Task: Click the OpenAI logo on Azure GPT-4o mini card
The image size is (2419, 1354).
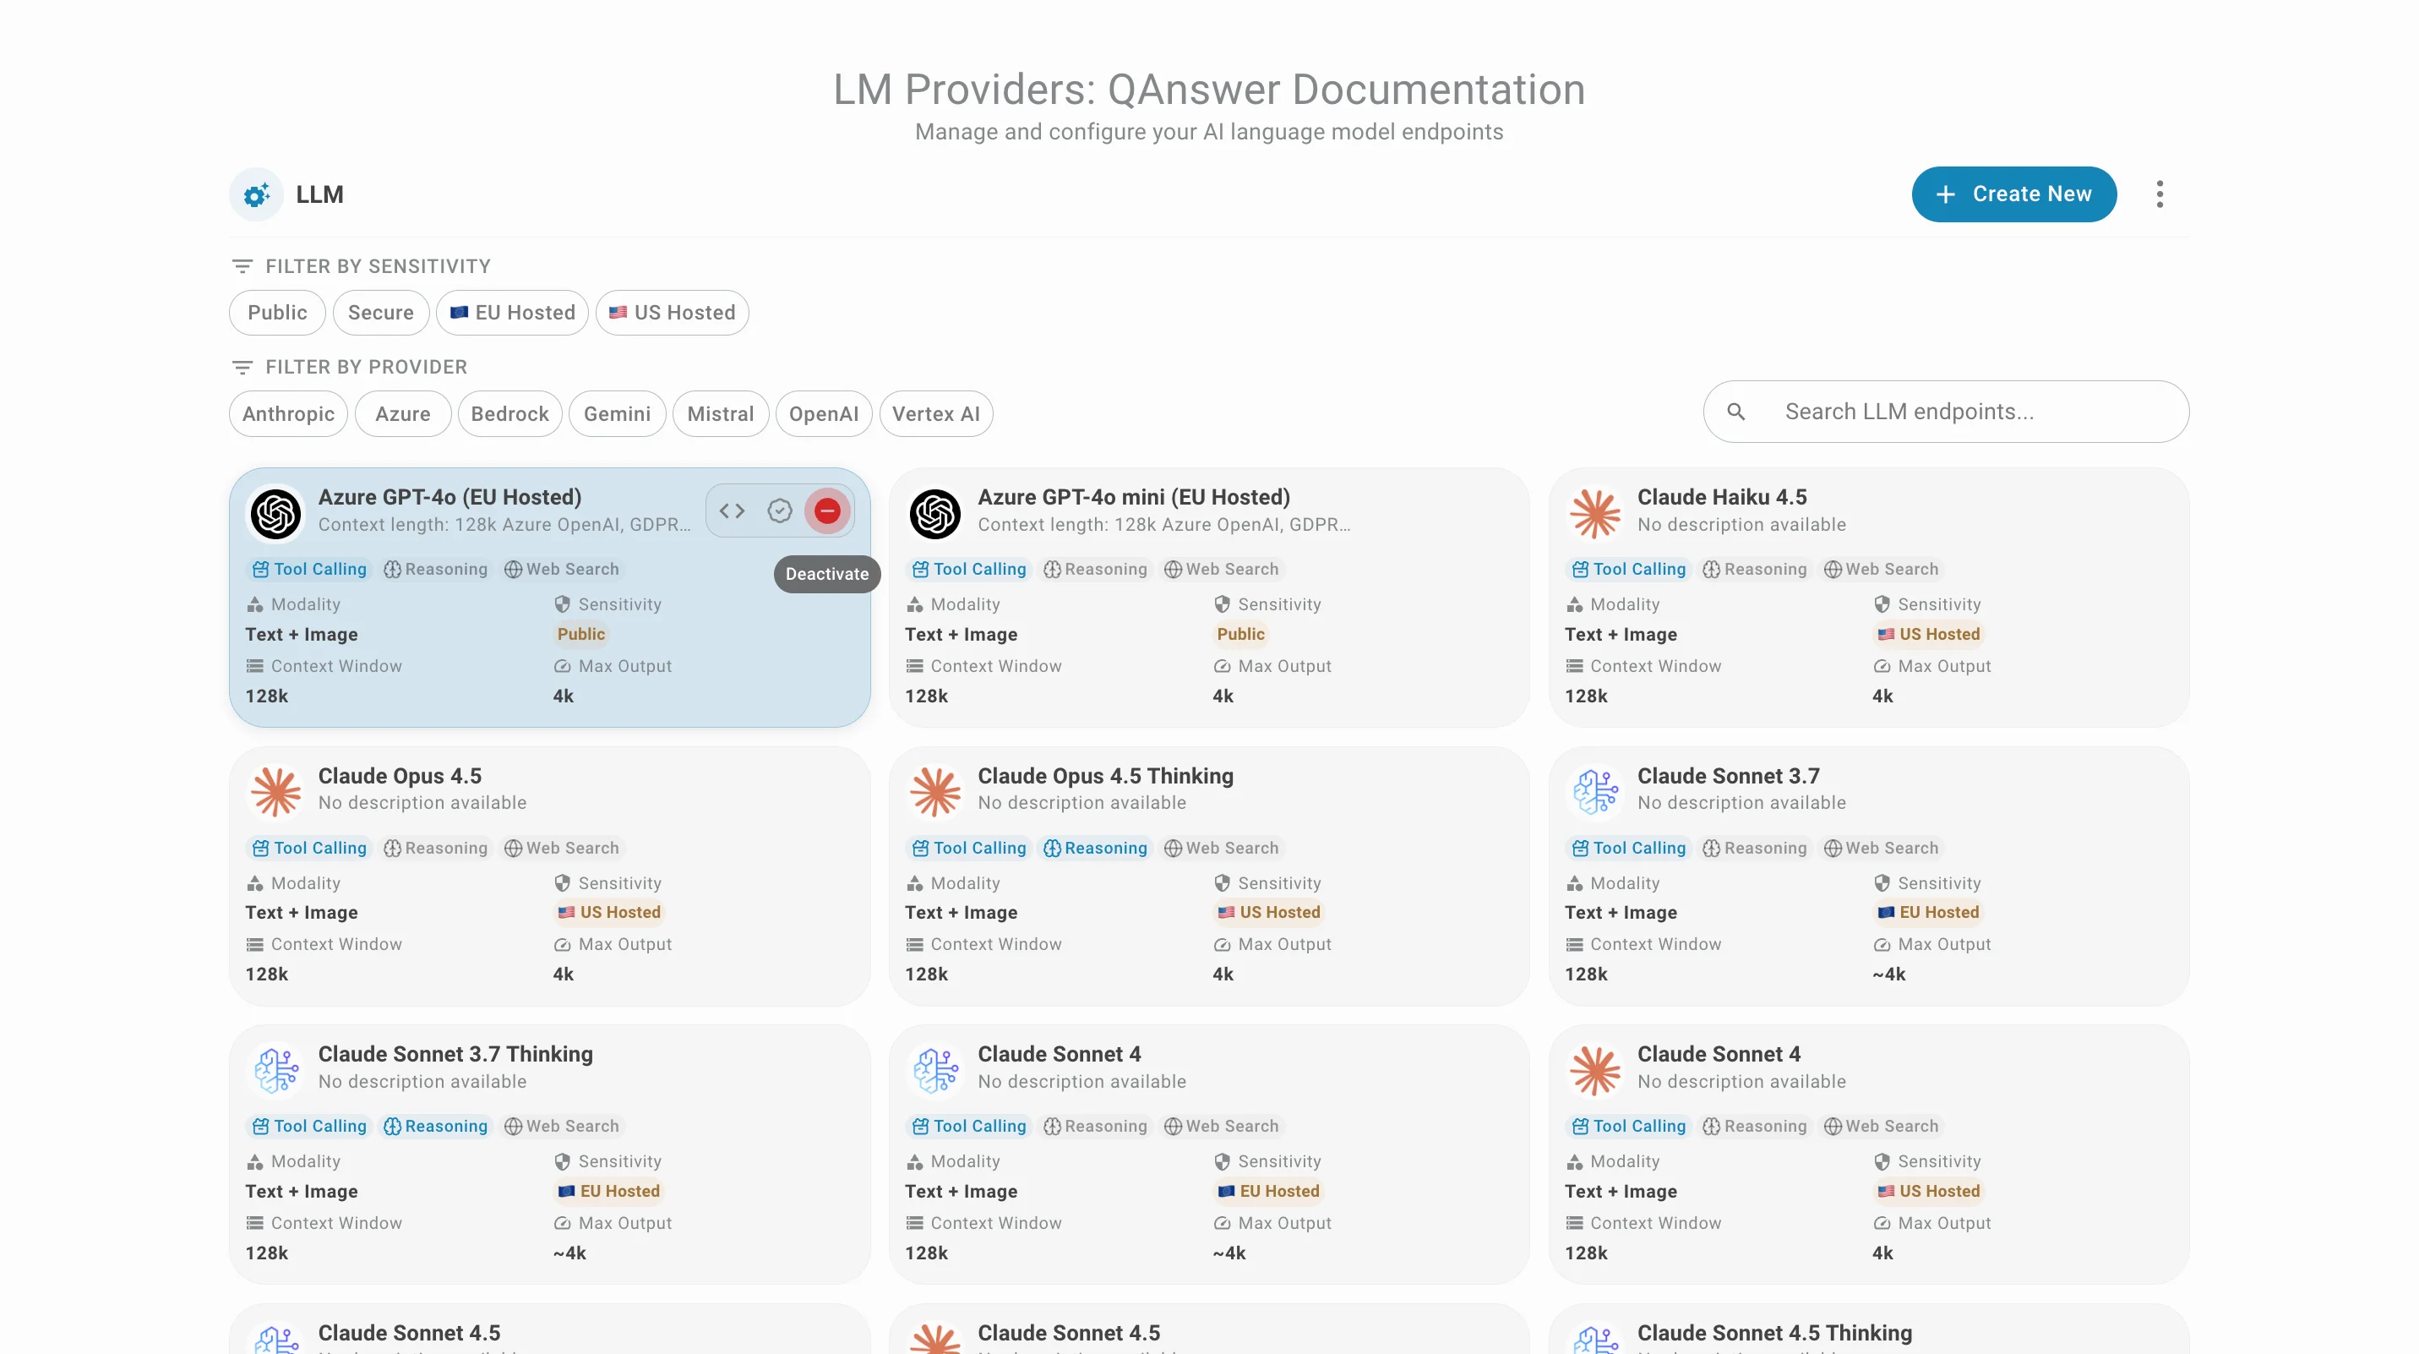Action: tap(935, 513)
